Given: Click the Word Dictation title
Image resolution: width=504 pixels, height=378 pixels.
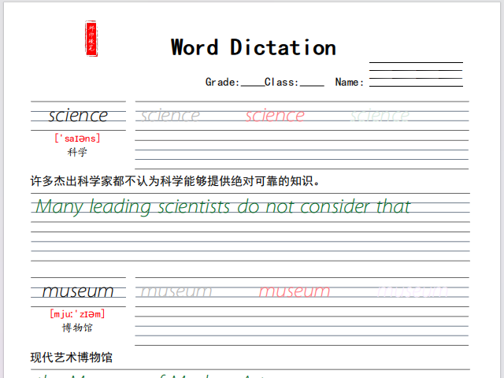Looking at the screenshot, I should (253, 47).
